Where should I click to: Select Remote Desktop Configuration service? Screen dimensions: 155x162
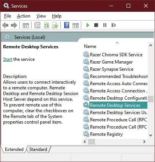pyautogui.click(x=115, y=98)
